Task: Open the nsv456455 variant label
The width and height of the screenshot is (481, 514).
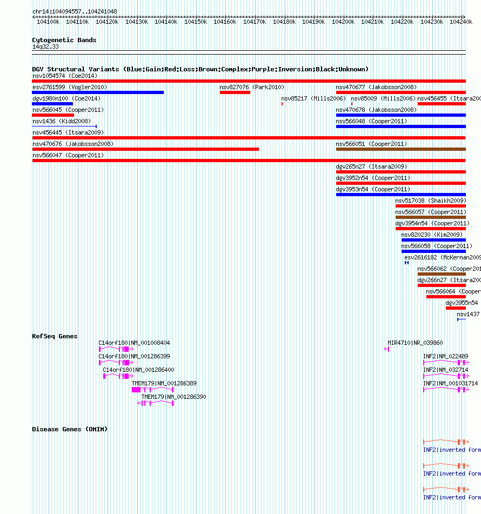Action: (x=449, y=98)
